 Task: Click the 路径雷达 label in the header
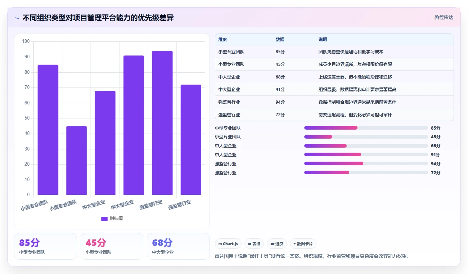pyautogui.click(x=444, y=17)
